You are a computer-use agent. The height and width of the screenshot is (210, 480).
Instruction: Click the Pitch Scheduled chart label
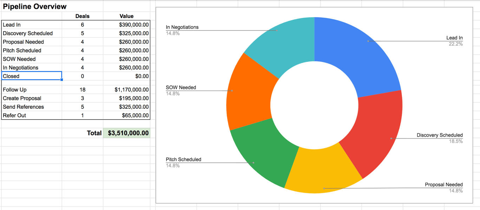[183, 159]
